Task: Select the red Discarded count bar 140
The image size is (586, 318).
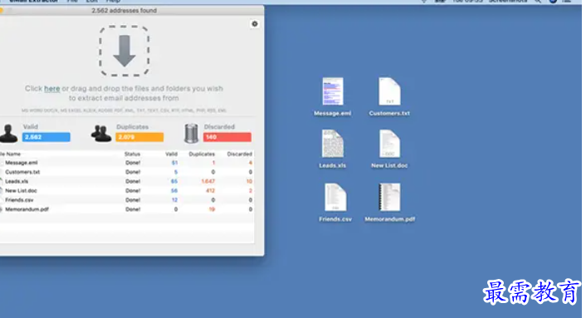Action: pos(227,137)
